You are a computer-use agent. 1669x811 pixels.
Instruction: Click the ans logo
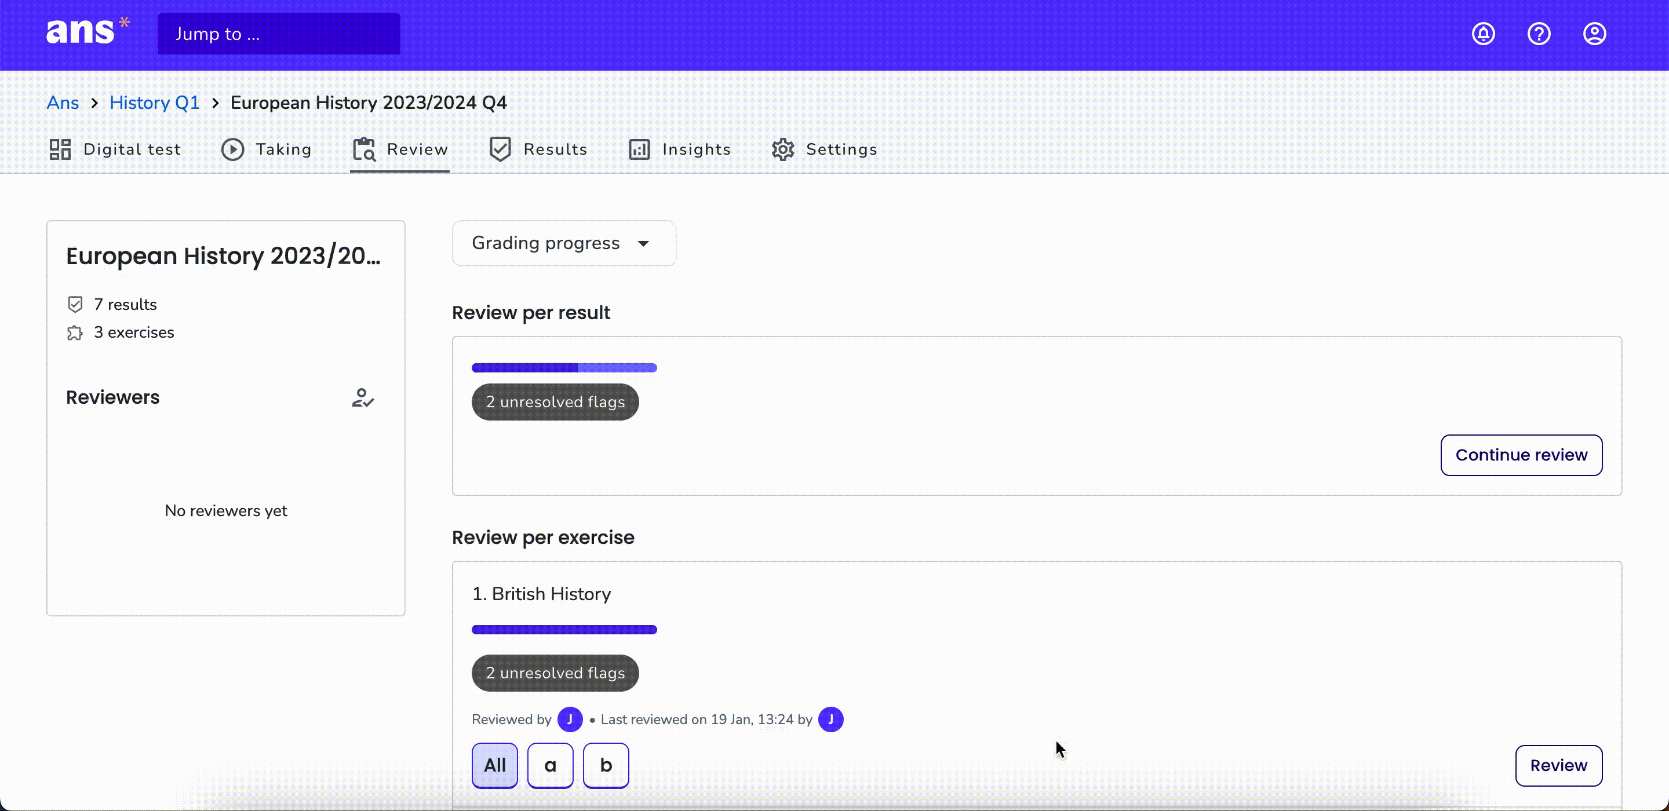[88, 31]
